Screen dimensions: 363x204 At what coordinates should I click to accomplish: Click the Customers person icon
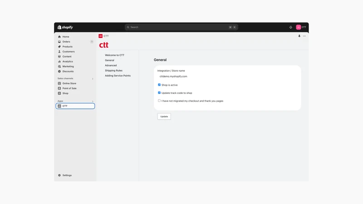coord(59,52)
